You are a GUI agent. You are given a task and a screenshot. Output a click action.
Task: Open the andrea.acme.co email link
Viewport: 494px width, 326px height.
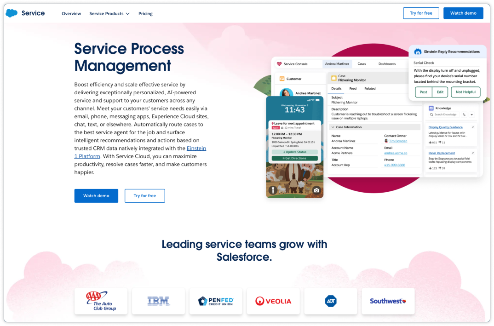396,153
